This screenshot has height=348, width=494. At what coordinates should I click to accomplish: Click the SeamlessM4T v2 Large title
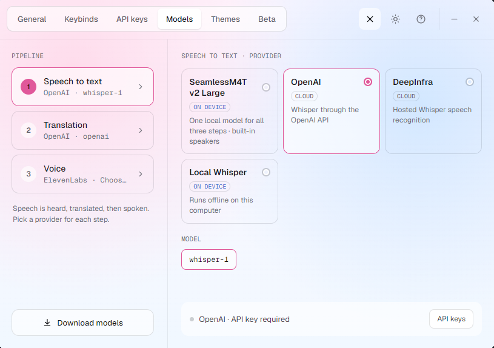(x=218, y=87)
